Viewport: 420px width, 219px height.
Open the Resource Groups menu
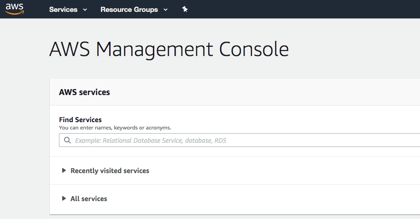[x=129, y=10]
